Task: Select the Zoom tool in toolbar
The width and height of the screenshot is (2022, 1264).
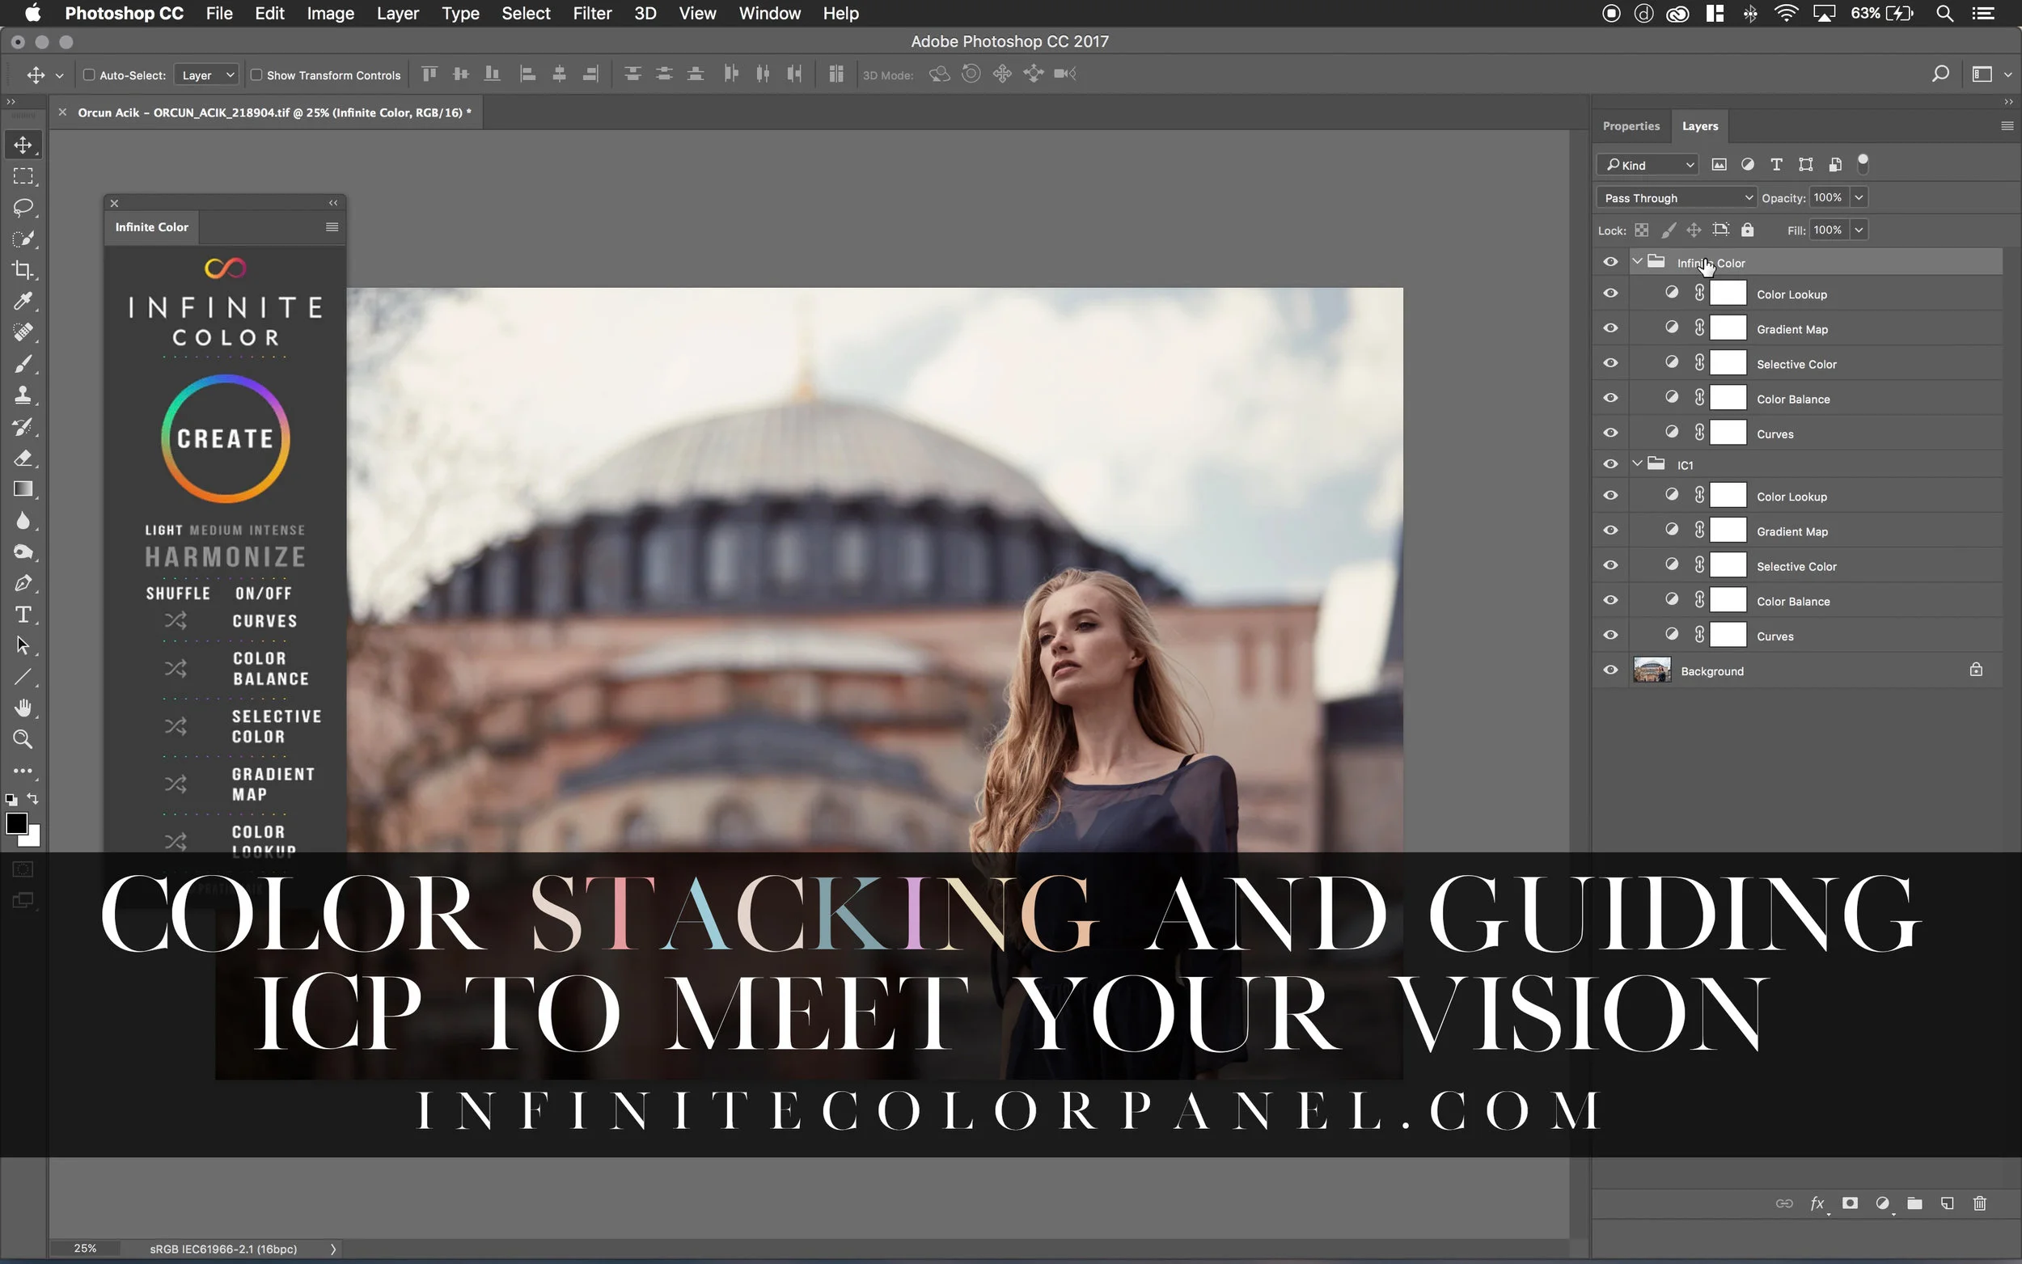Action: pyautogui.click(x=23, y=740)
